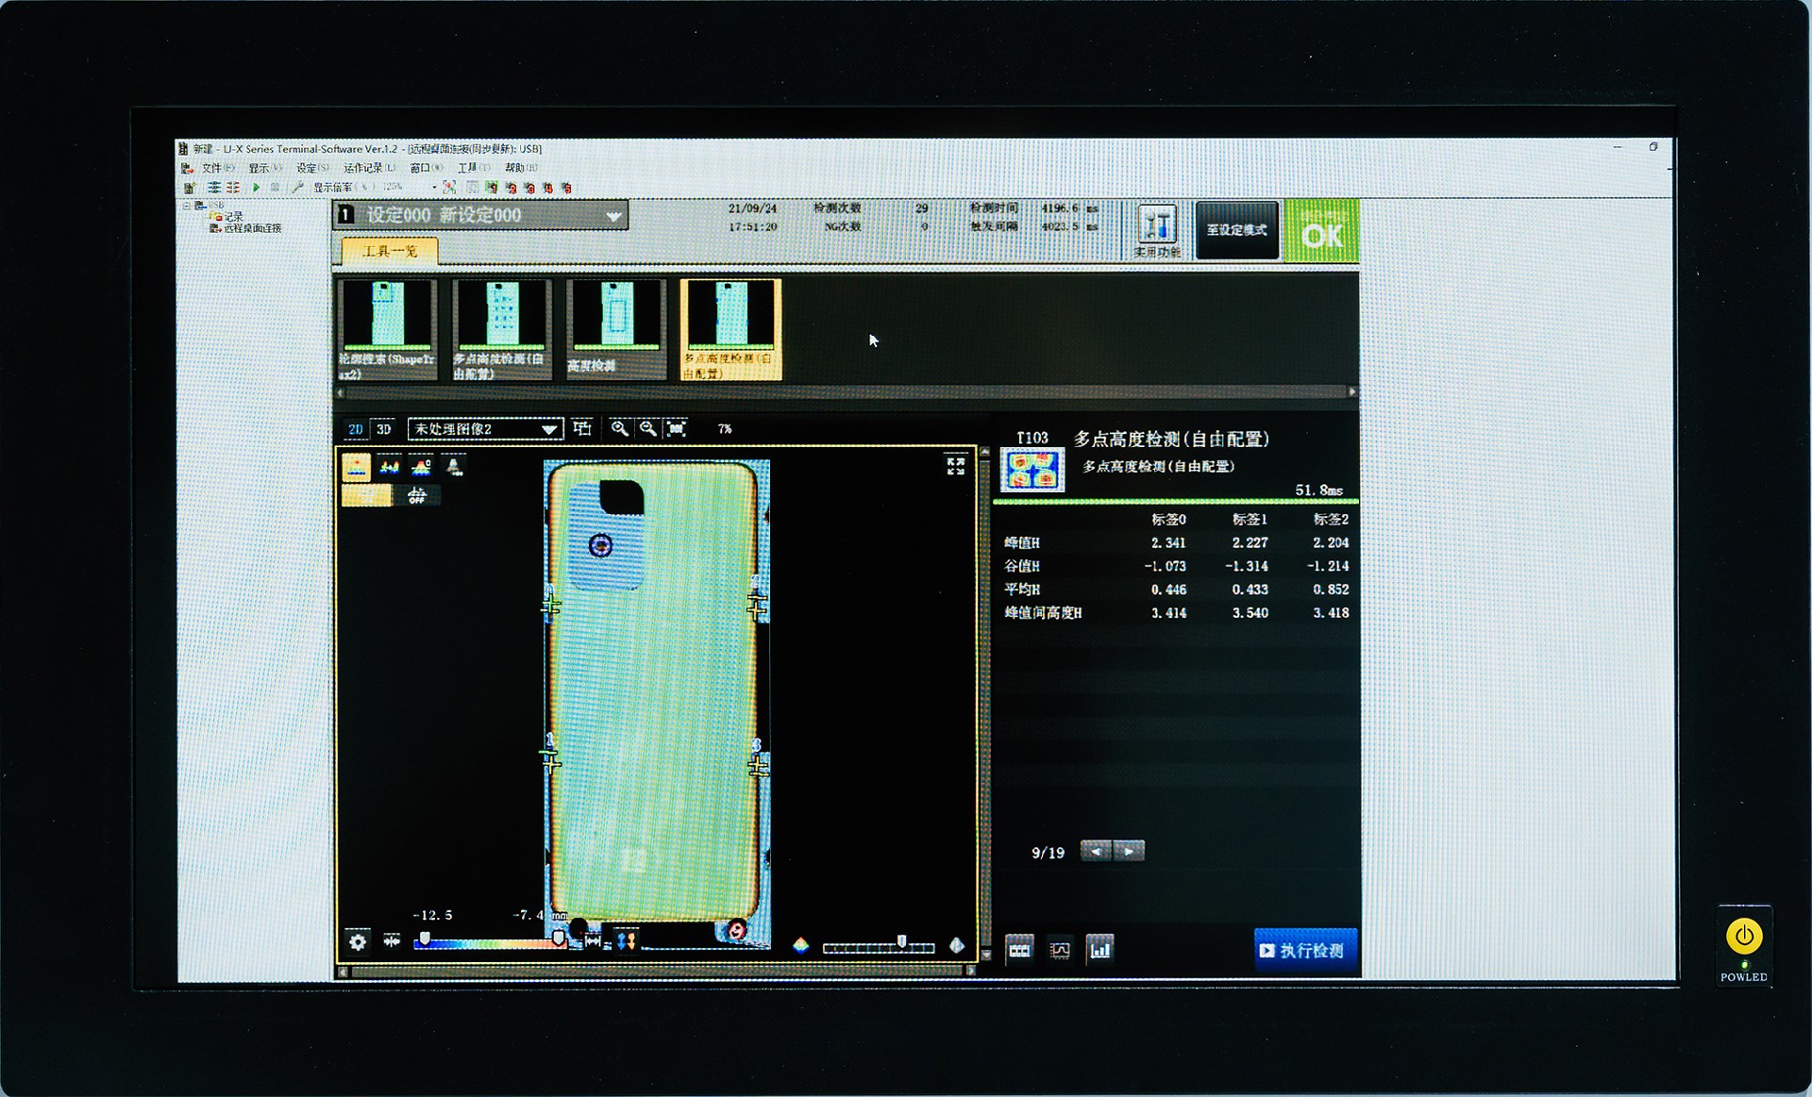Click the waveform trend graph icon
This screenshot has height=1097, width=1812.
pos(1060,949)
